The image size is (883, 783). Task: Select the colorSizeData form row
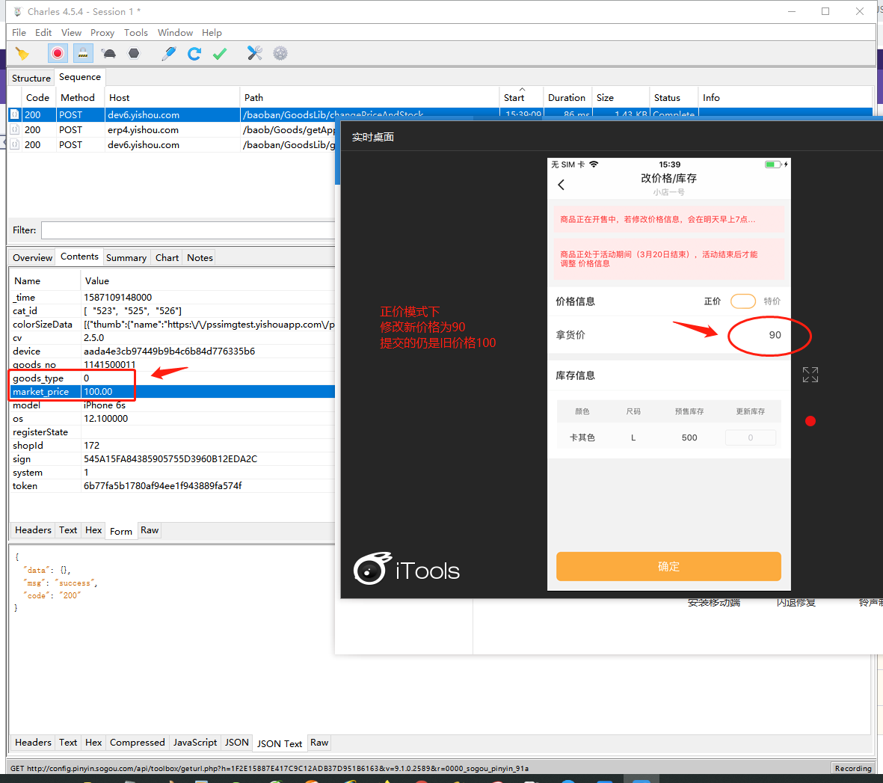[x=172, y=325]
